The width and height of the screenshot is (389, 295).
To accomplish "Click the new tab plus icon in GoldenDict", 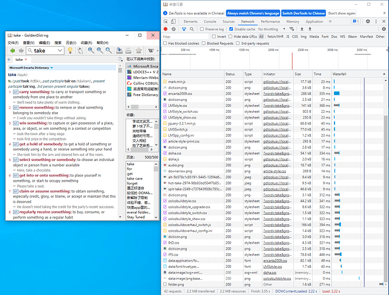I will [x=9, y=60].
